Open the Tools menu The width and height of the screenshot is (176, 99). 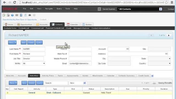[x=68, y=9]
